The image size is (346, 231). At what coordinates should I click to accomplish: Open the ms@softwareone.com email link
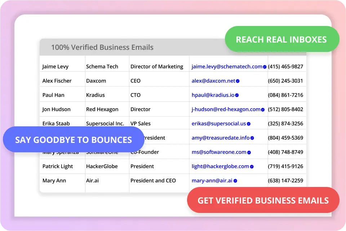[x=219, y=152]
